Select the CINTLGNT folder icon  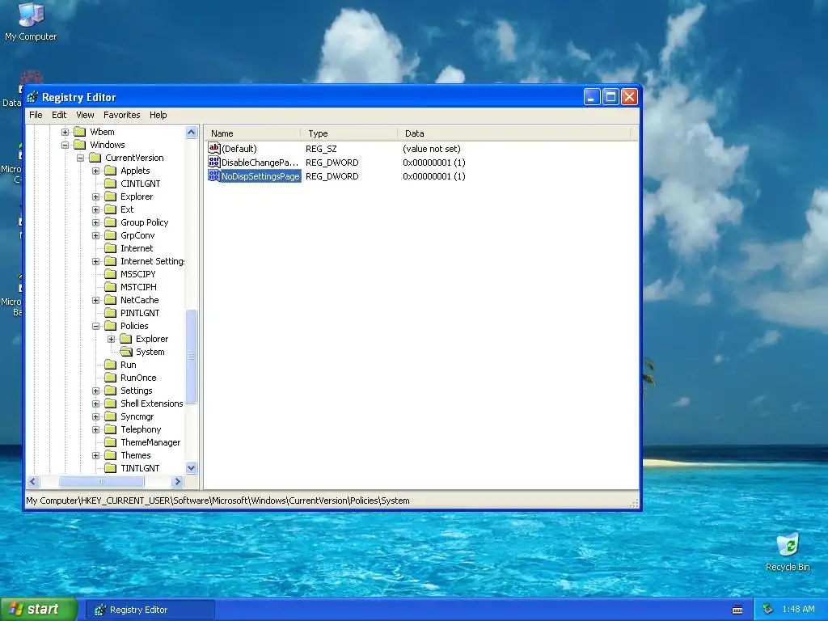110,184
